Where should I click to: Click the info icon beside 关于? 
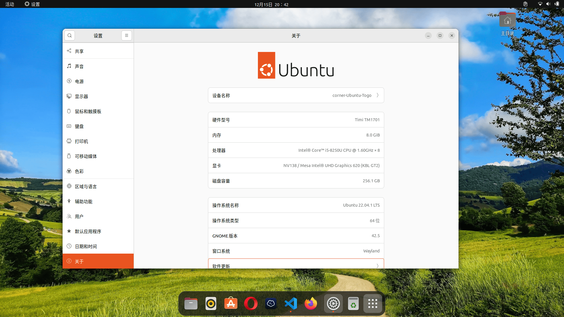[x=69, y=261]
